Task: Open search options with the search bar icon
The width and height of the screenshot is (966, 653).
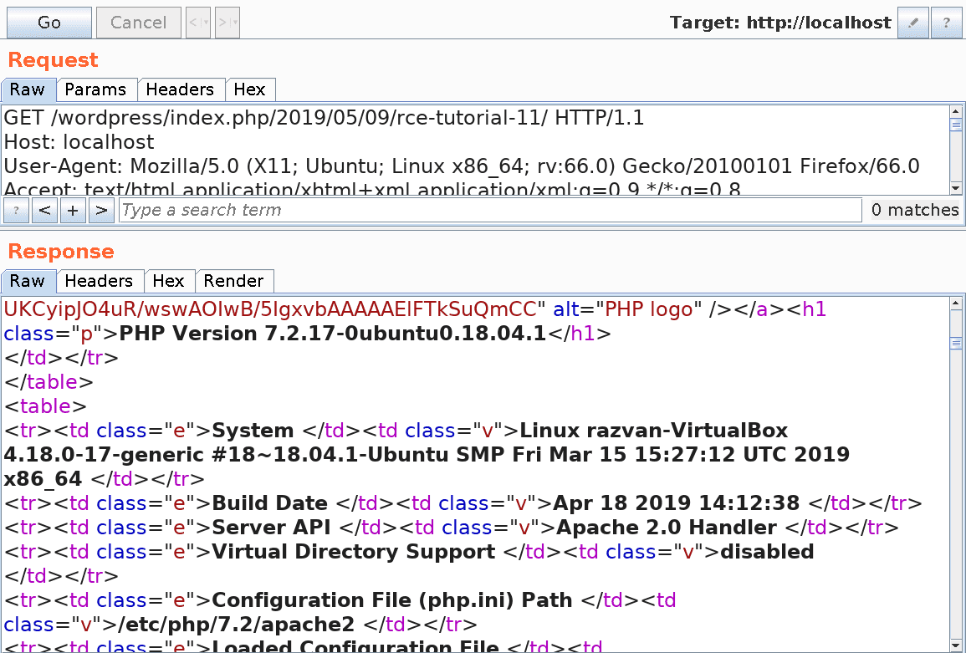Action: click(16, 210)
